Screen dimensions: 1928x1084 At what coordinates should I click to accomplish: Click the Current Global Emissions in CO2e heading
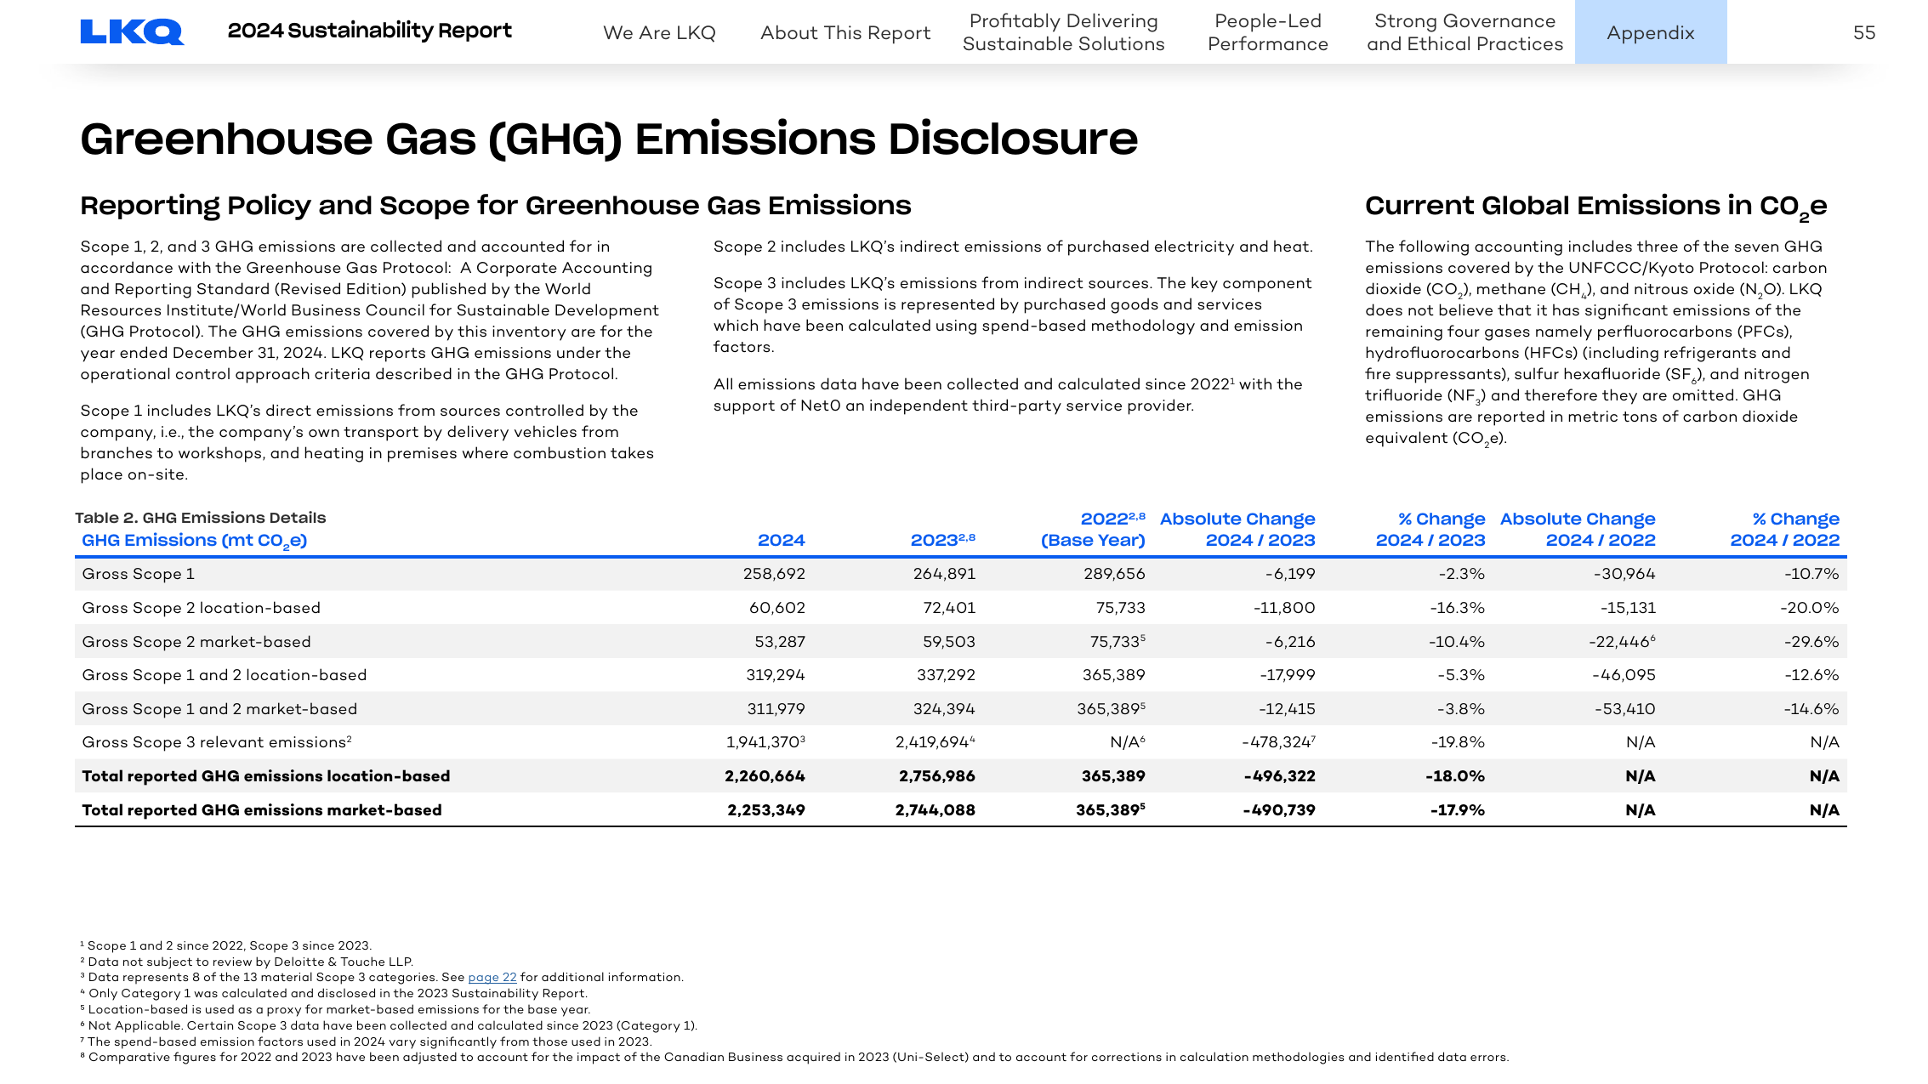1596,207
